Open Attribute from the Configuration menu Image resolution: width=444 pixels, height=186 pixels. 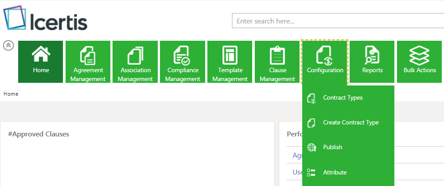pos(335,172)
